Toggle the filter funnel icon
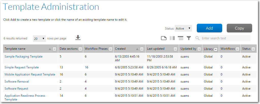Screen dimensions: 260x104 coord(189,38)
